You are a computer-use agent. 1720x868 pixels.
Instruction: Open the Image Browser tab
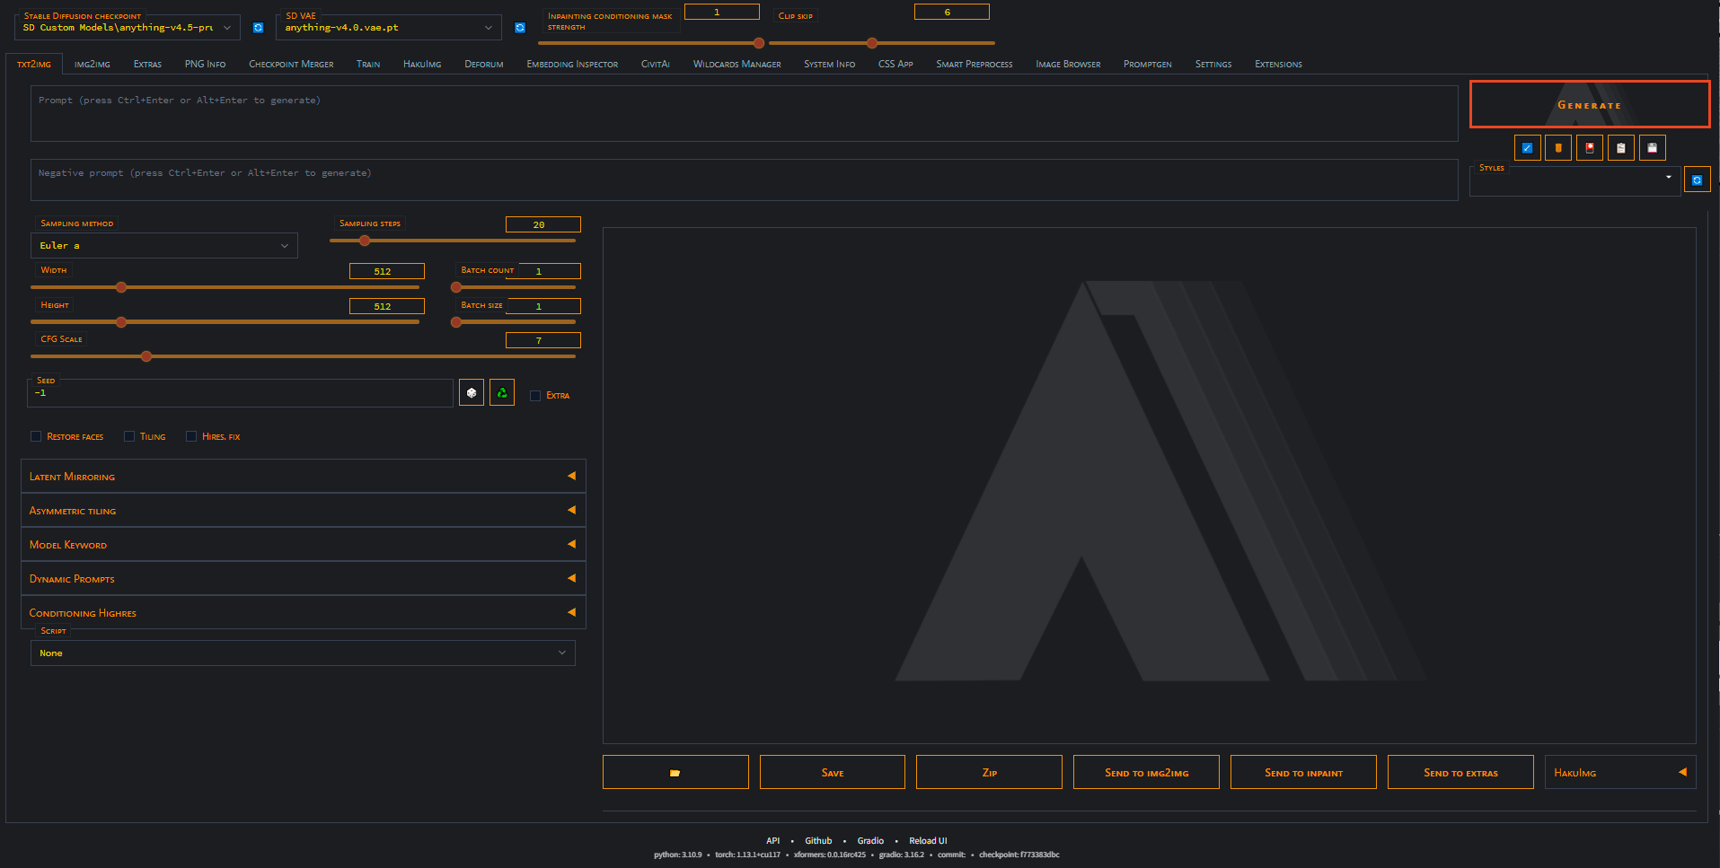point(1068,65)
